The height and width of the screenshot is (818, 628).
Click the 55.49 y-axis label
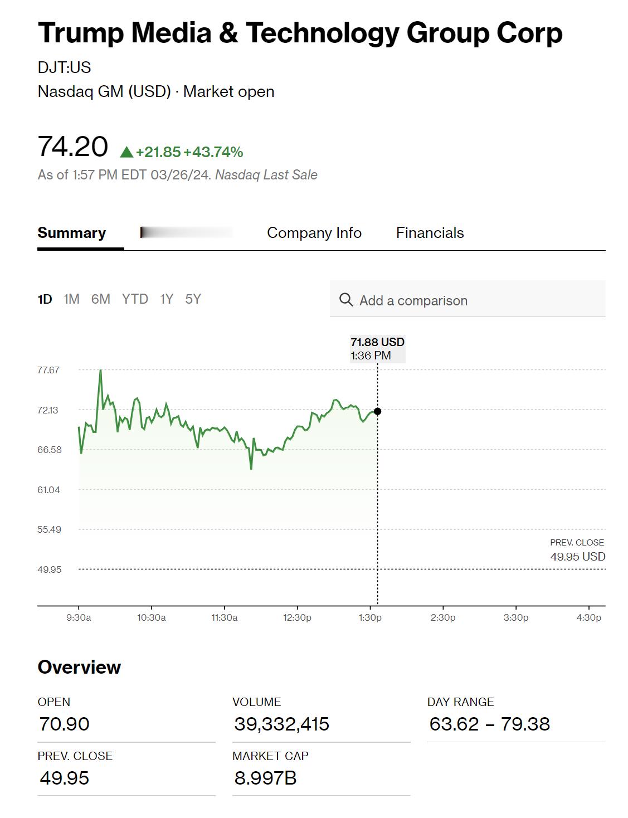click(50, 529)
